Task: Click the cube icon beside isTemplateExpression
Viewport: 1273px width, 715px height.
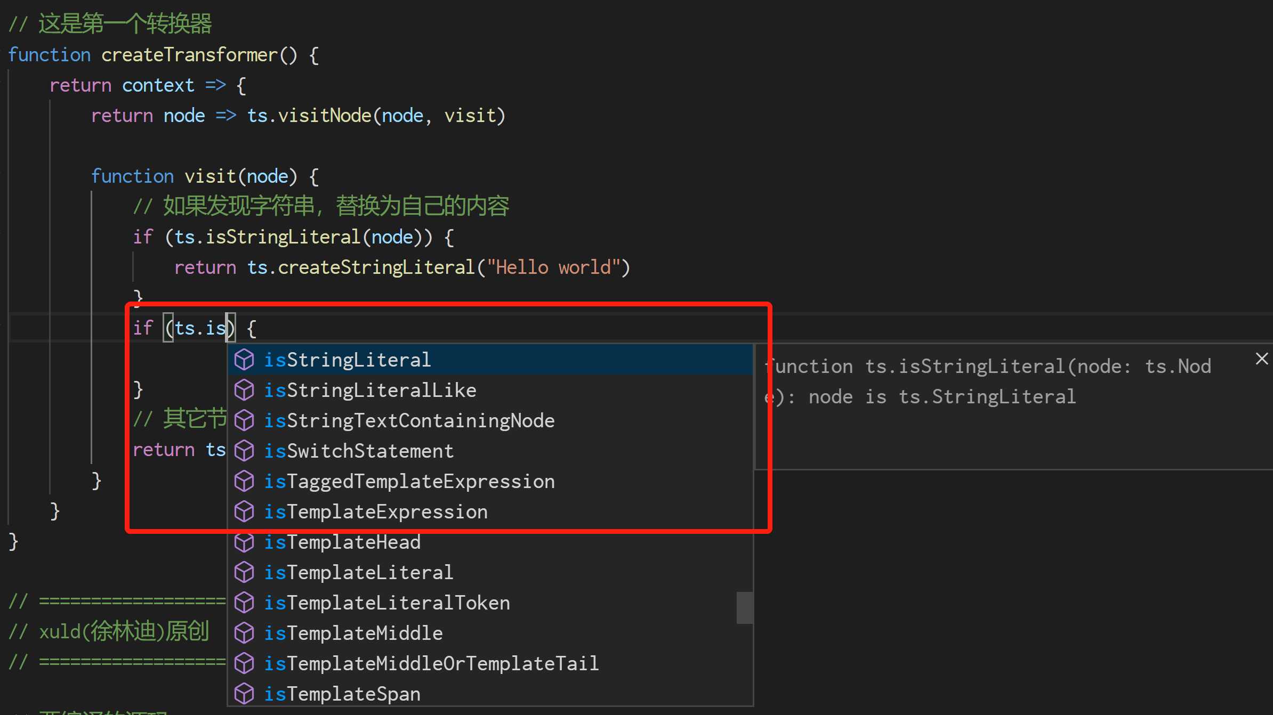Action: [244, 511]
